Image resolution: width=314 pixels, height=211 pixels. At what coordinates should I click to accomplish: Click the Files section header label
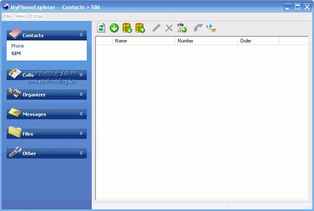coord(28,134)
